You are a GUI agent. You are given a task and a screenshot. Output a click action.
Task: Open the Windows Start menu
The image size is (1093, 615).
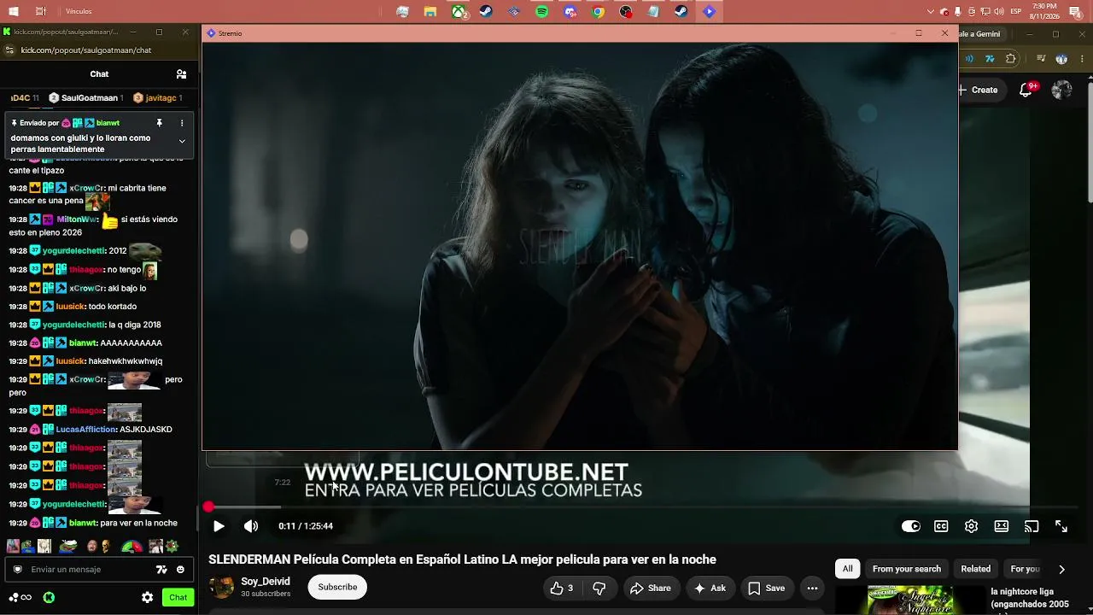[x=14, y=12]
